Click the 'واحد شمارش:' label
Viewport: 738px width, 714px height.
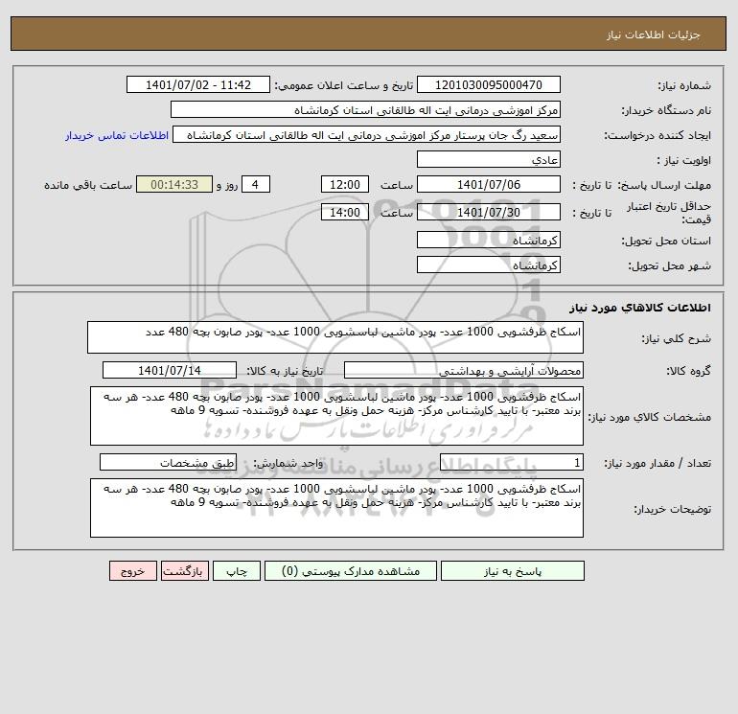(x=288, y=464)
